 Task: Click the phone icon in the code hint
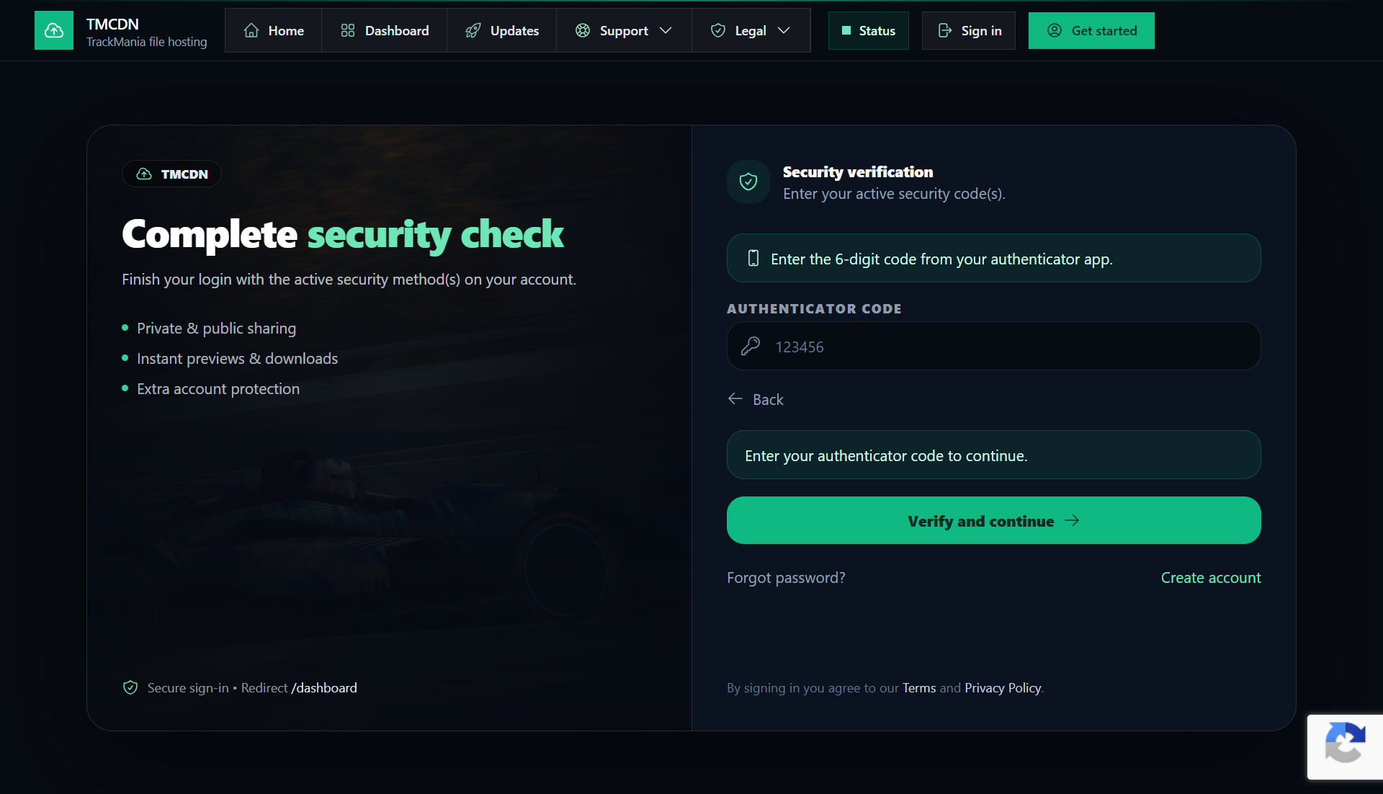coord(753,259)
